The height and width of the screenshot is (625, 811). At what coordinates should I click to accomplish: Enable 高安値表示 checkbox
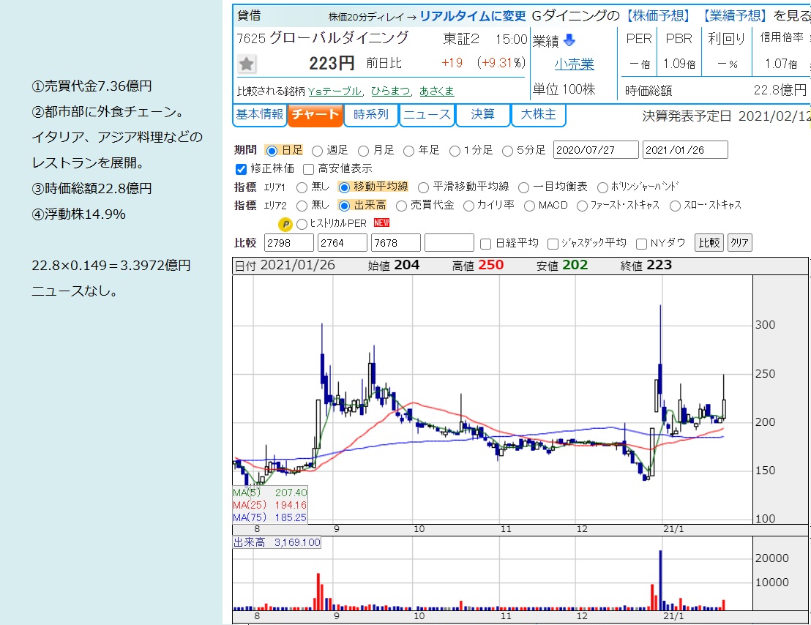click(309, 169)
